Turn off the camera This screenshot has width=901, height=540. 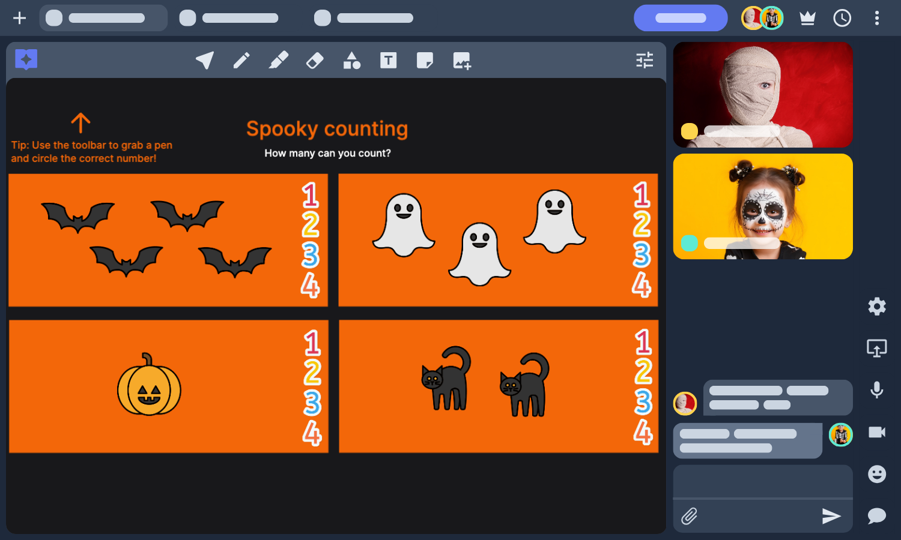coord(877,432)
